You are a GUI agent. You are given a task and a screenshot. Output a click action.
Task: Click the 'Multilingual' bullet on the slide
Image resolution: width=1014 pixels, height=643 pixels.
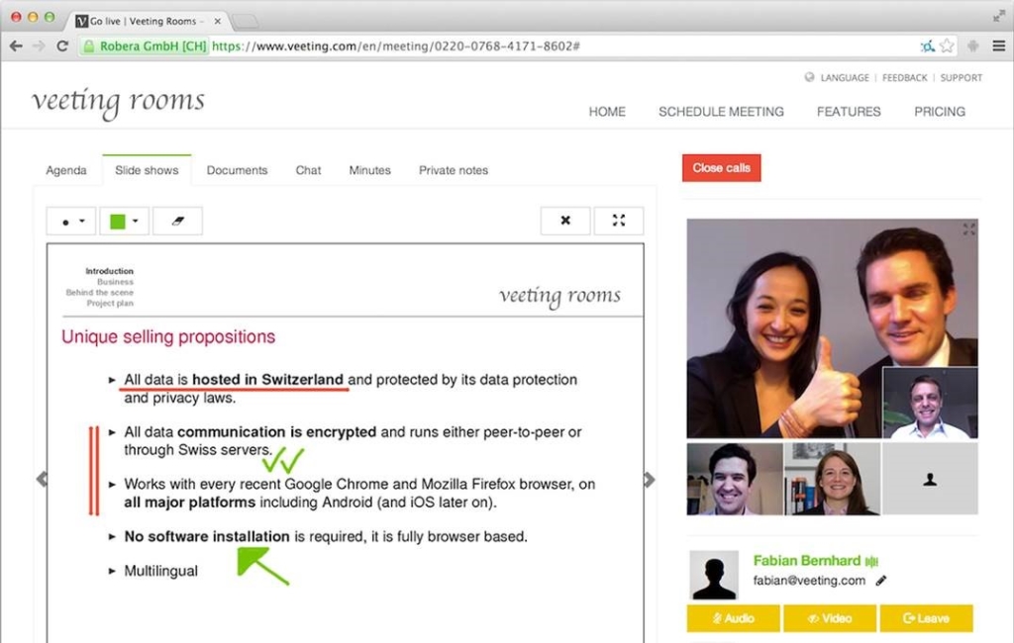click(x=160, y=571)
